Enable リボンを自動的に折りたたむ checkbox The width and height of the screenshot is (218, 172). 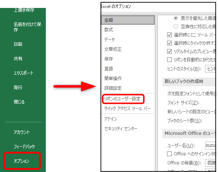tap(169, 59)
